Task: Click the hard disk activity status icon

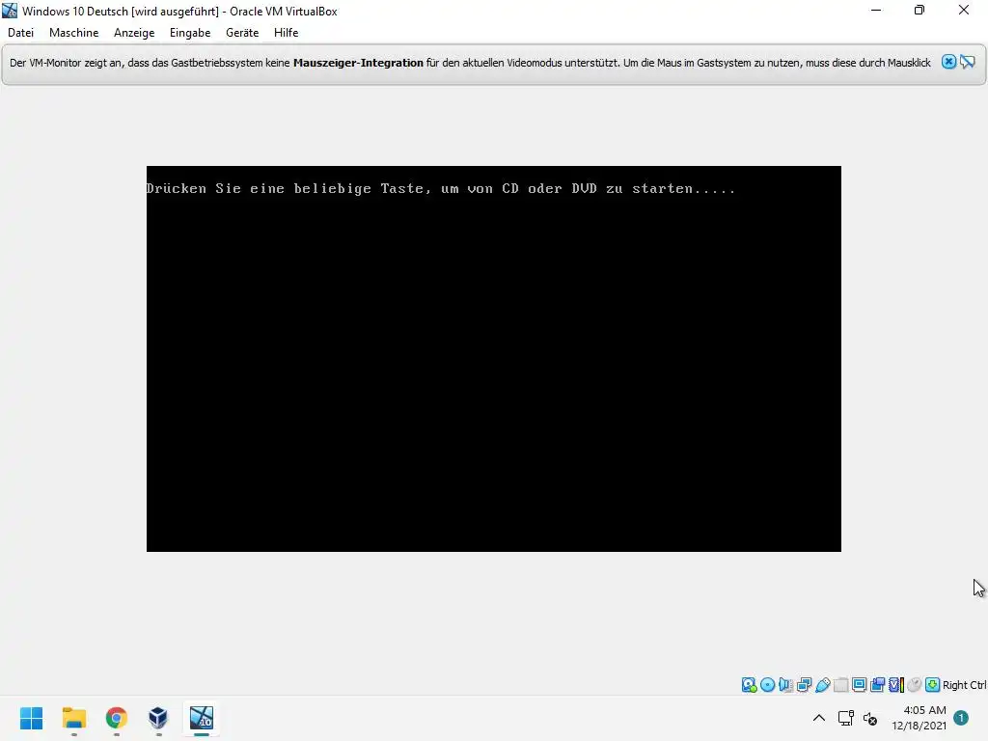Action: pos(749,685)
